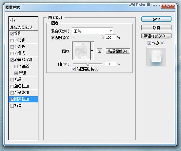The height and width of the screenshot is (151, 181).
Task: Click the 不透明度 opacity slider handle
Action: coord(102,37)
